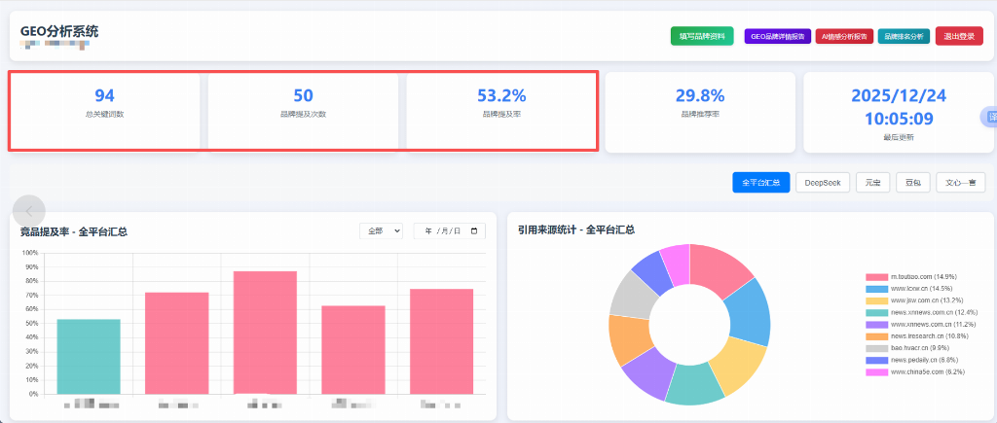
Task: Click the 总关键词数 94 stat card
Action: point(104,111)
